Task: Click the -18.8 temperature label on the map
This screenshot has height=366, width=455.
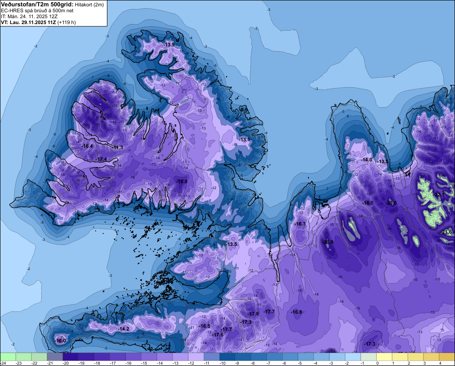Action: pos(182,181)
